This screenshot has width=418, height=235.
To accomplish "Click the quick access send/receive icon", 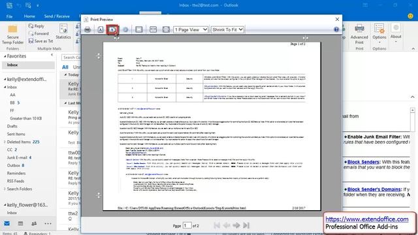I will (9, 5).
